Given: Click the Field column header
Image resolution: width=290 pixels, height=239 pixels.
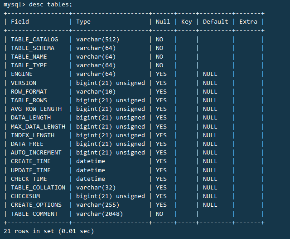Looking at the screenshot, I should pyautogui.click(x=20, y=22).
